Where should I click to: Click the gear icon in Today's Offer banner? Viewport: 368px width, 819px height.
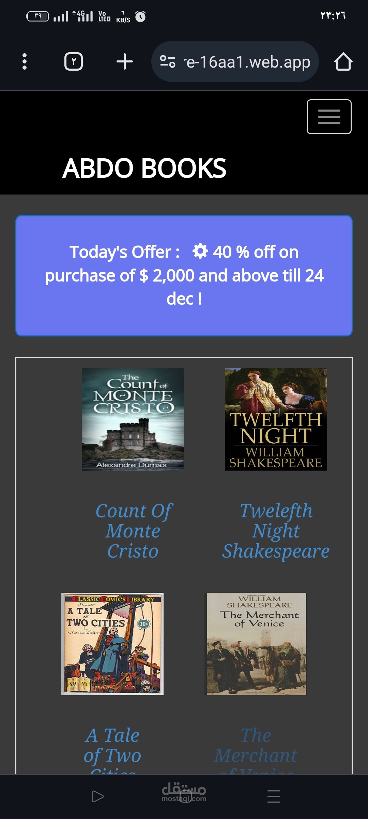pos(200,251)
